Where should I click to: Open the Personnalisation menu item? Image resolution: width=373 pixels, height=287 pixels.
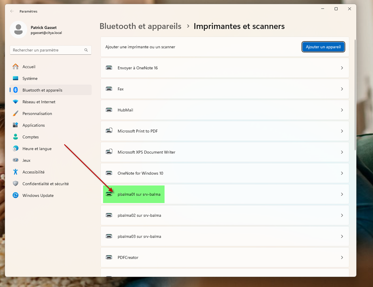pyautogui.click(x=37, y=114)
